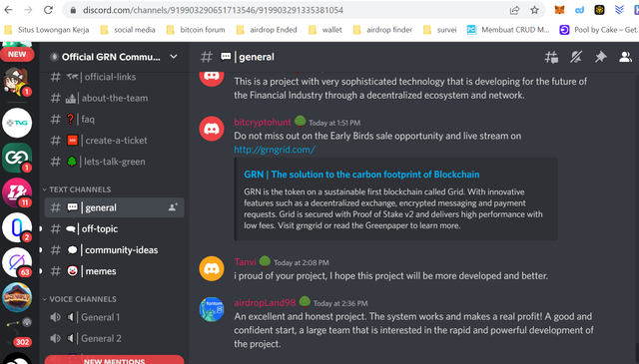The width and height of the screenshot is (639, 364).
Task: Open the social media bookmark folder
Action: [128, 30]
